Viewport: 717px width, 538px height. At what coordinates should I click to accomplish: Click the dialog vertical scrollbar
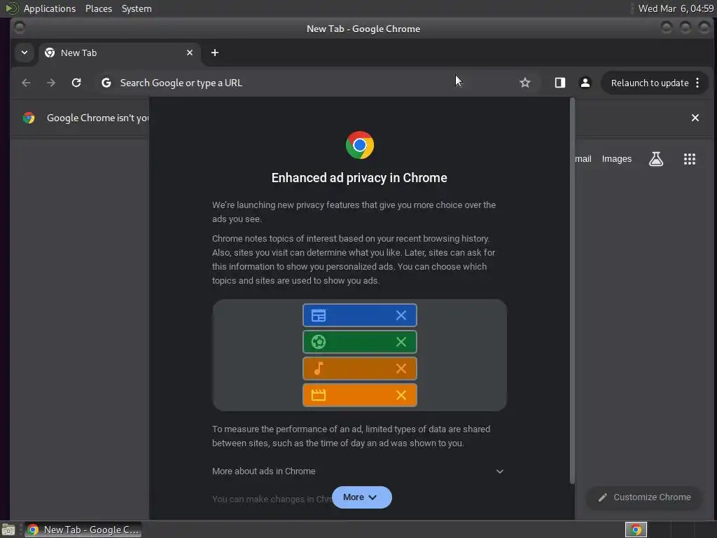[x=571, y=291]
